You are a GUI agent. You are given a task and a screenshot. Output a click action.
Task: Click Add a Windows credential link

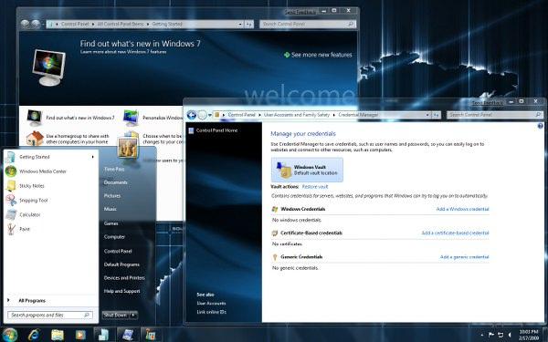click(462, 209)
